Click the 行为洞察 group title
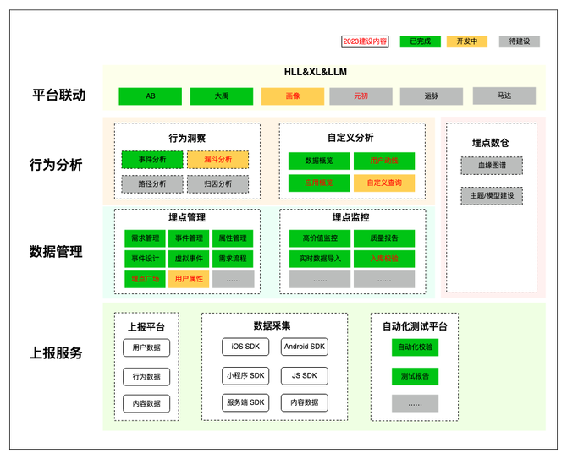 coord(187,138)
